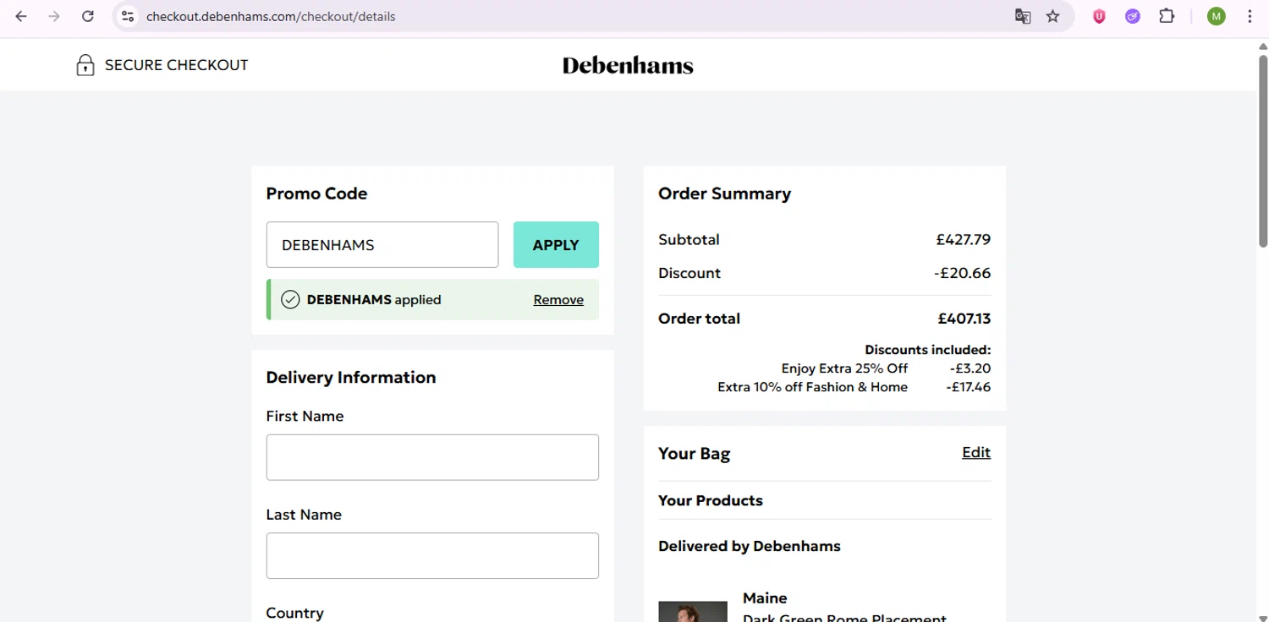
Task: Click the SECURE CHECKOUT text
Action: (176, 65)
